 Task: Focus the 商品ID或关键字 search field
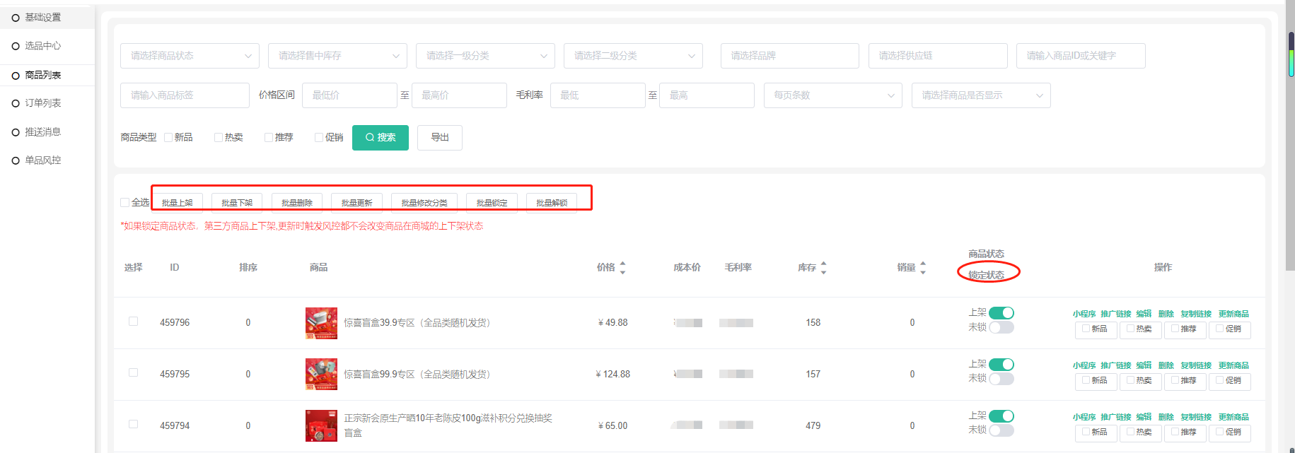[1081, 56]
